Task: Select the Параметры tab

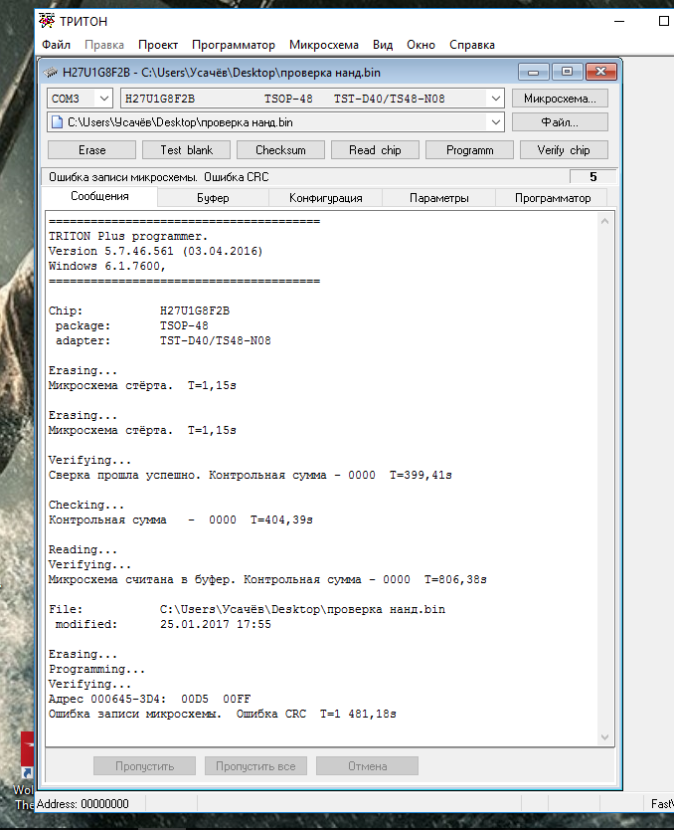Action: pyautogui.click(x=438, y=198)
